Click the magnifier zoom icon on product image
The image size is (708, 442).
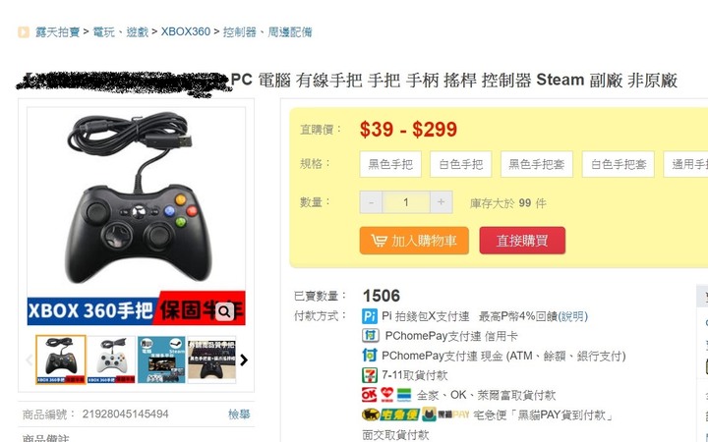(x=224, y=311)
